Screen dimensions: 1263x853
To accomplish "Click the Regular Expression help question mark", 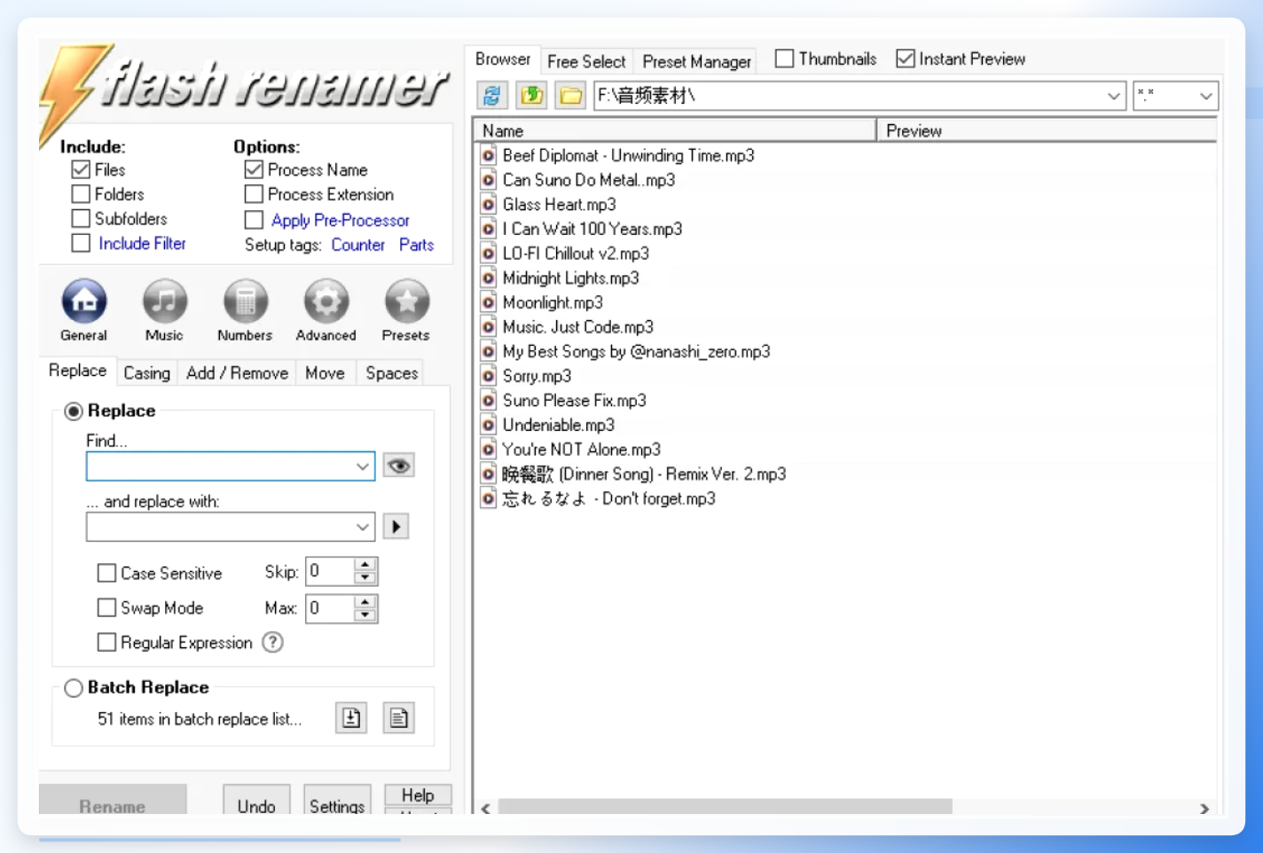I will coord(273,642).
